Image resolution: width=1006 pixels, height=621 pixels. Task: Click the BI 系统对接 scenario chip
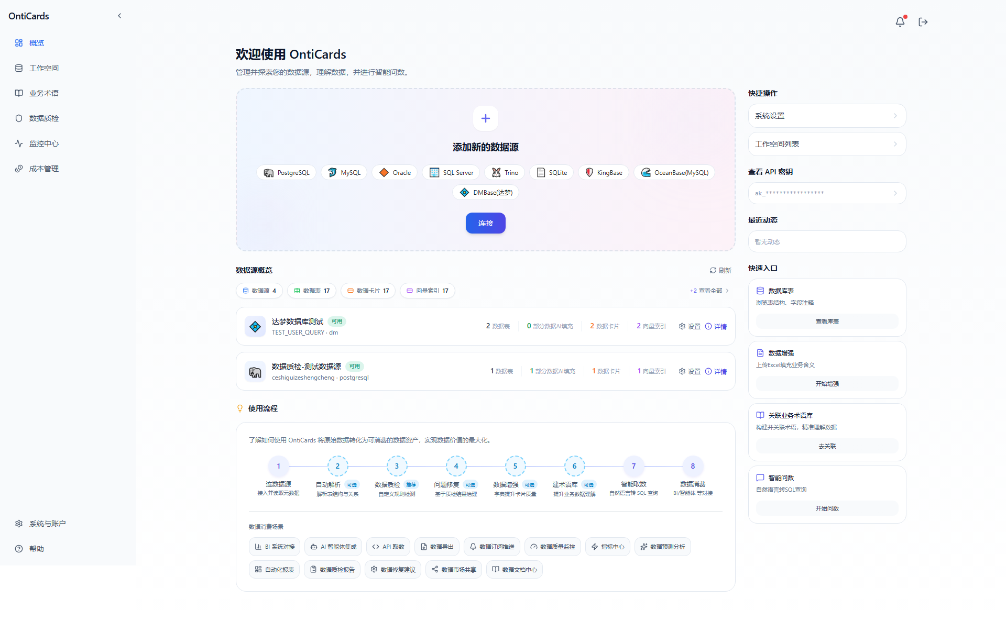coord(275,547)
